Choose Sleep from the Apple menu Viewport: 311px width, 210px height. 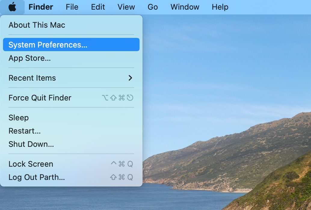point(71,118)
